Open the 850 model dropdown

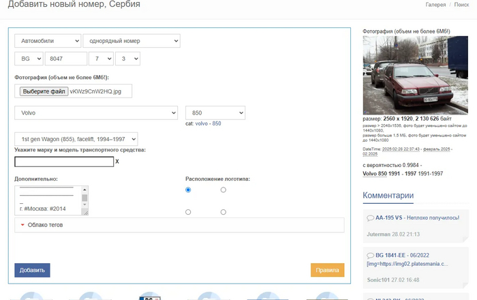[215, 112]
